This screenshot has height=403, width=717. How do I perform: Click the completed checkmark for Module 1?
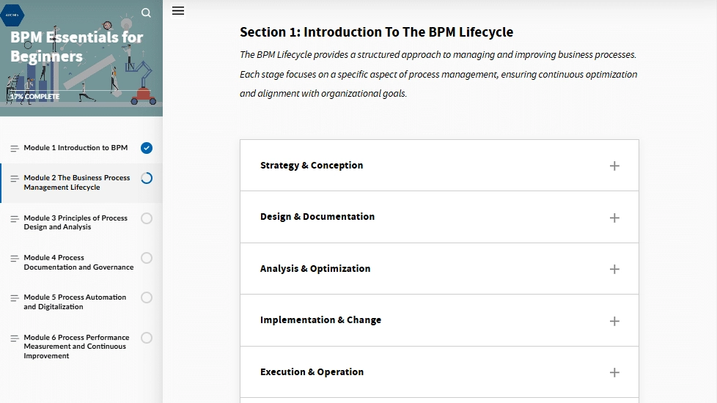tap(147, 148)
